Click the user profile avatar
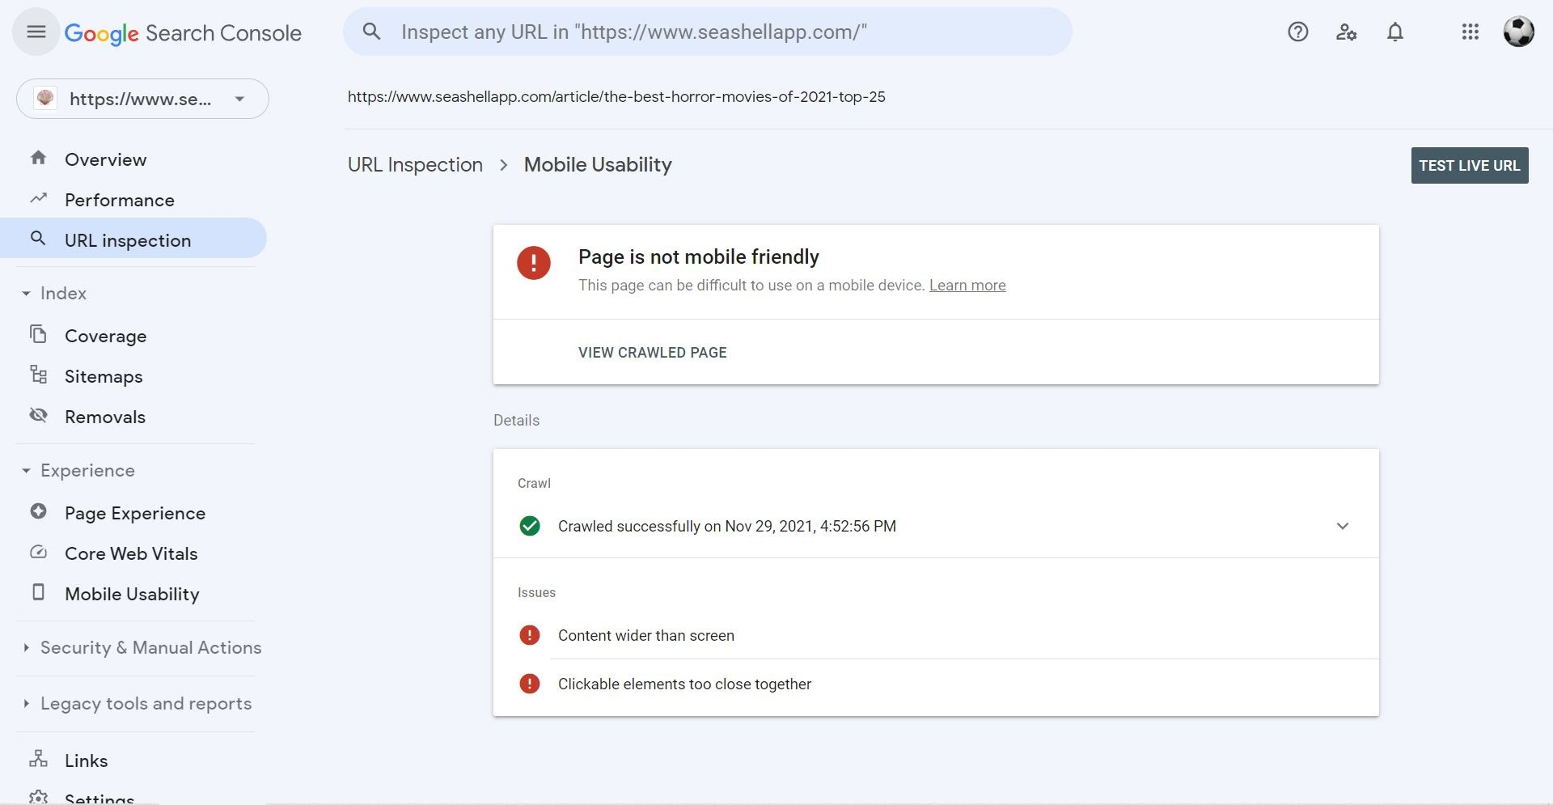 point(1519,32)
